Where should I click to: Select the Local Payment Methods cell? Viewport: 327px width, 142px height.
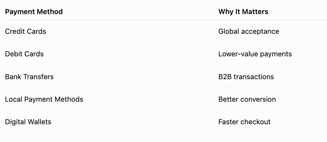click(44, 99)
